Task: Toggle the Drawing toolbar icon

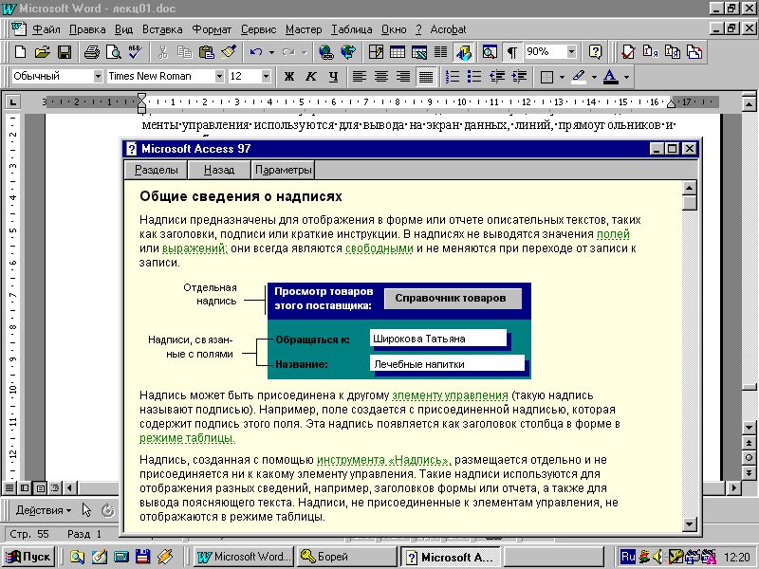Action: coord(463,52)
